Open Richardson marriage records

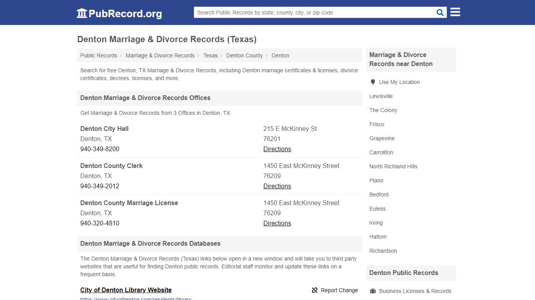point(383,251)
